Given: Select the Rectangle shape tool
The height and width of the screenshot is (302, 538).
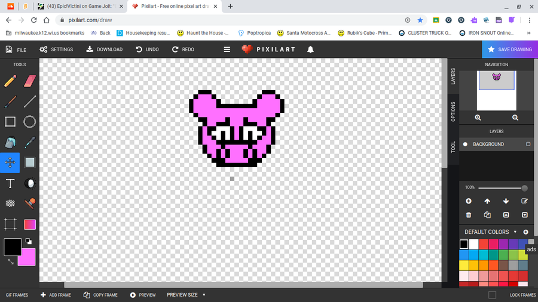Looking at the screenshot, I should (10, 122).
